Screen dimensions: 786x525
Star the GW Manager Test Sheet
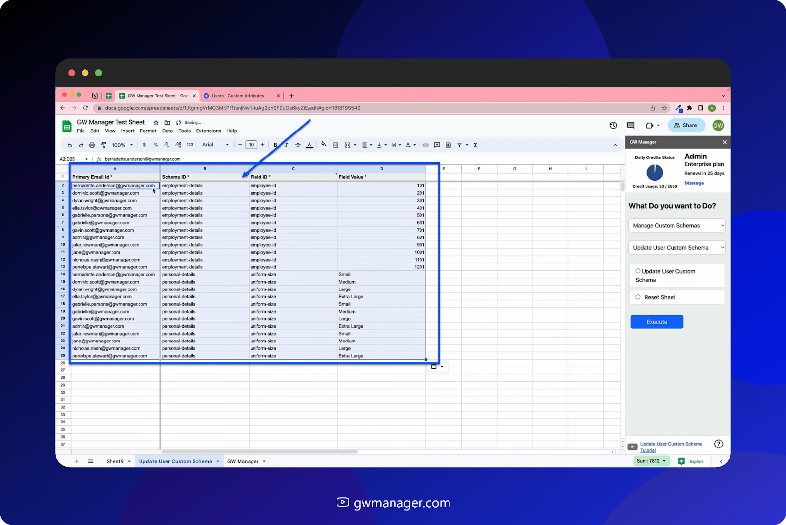[x=156, y=123]
